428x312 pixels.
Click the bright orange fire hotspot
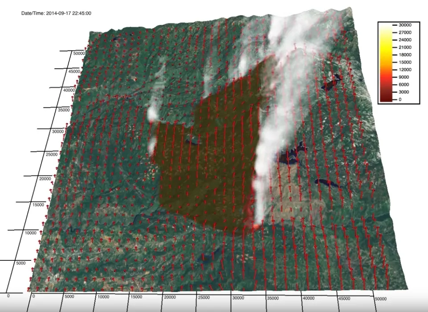[x=256, y=226]
